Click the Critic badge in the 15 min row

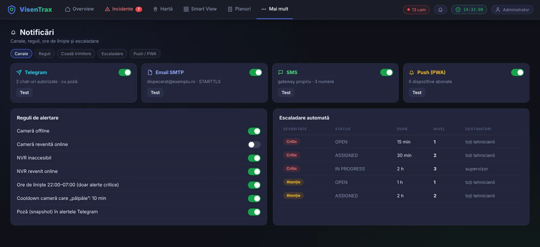coord(292,142)
